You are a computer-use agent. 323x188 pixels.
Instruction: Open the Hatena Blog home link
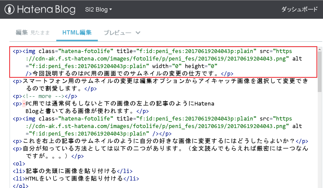coord(40,9)
